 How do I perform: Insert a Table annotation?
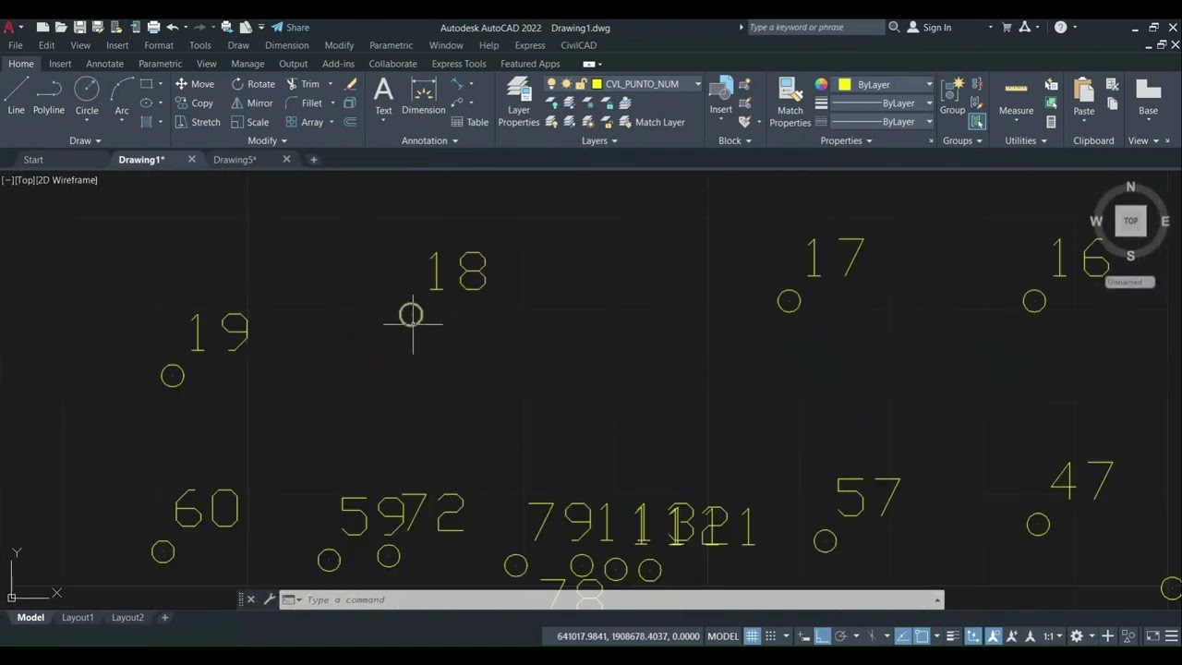coord(470,122)
